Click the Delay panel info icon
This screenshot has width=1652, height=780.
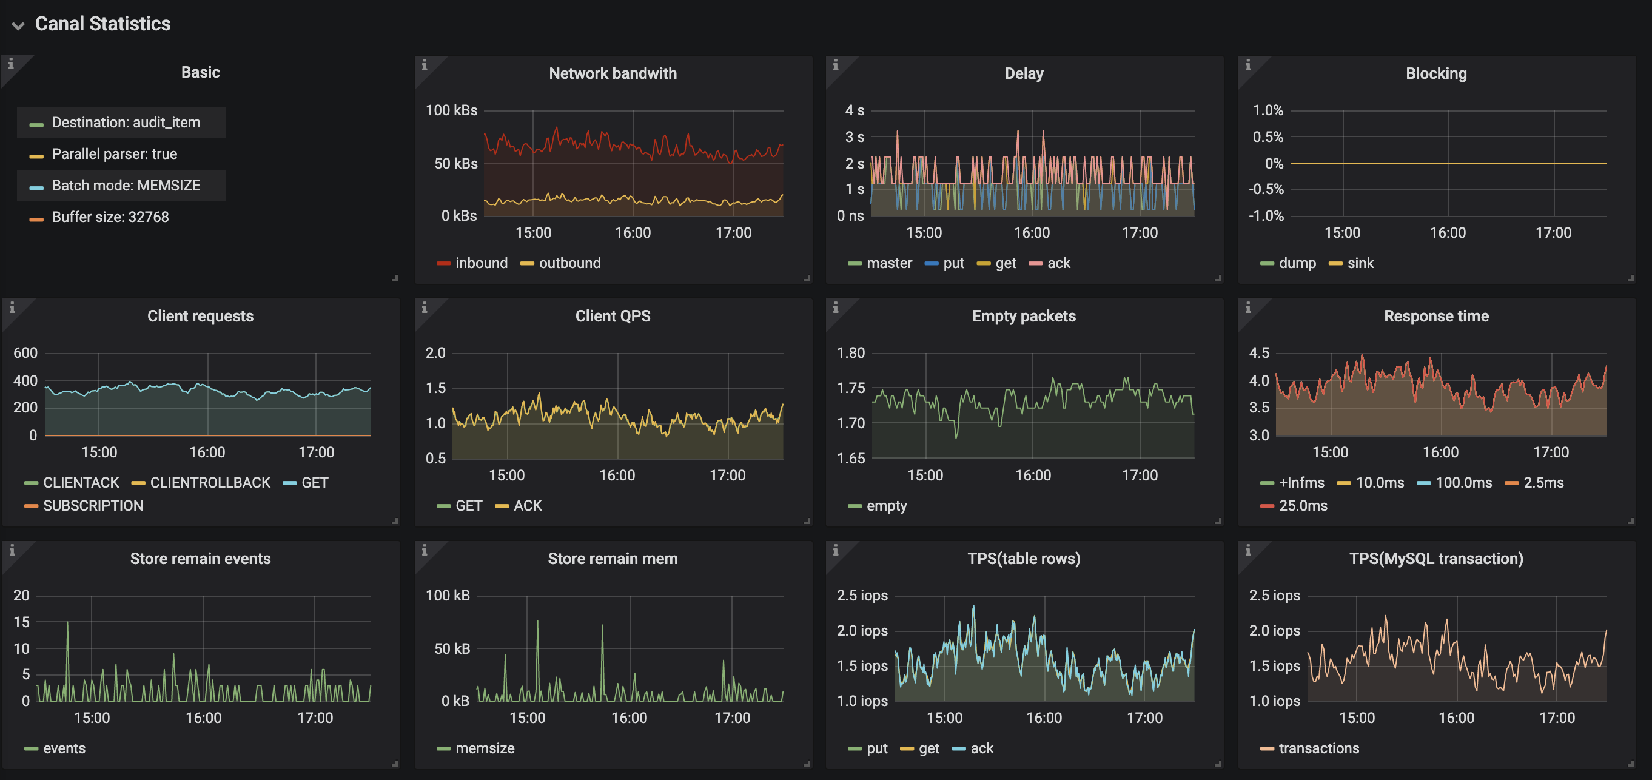[835, 65]
